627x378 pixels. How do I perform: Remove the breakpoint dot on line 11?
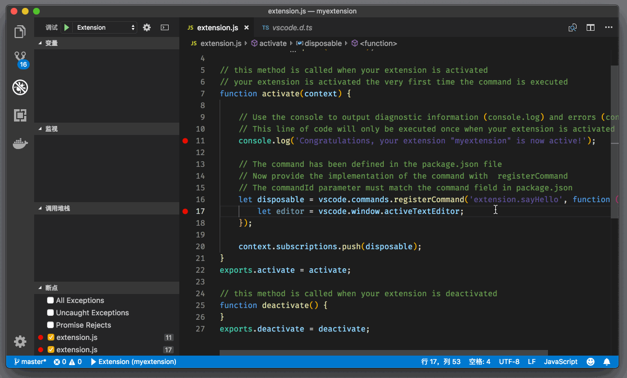[x=185, y=141]
